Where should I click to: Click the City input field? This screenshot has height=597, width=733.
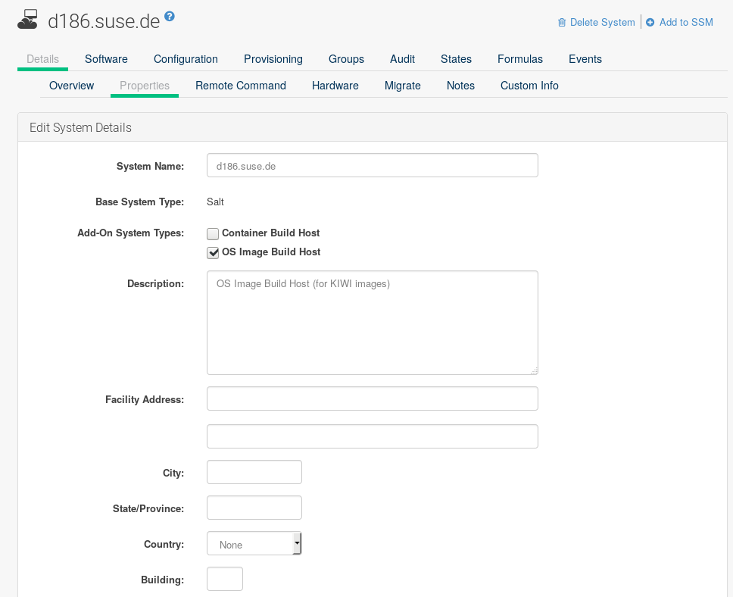254,472
